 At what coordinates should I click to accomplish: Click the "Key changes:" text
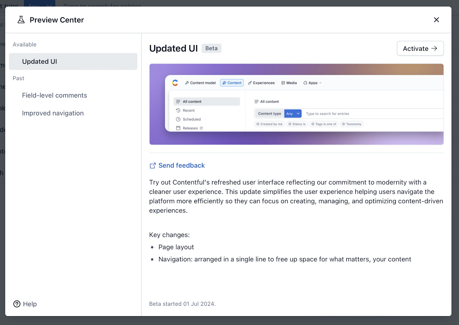coord(169,235)
